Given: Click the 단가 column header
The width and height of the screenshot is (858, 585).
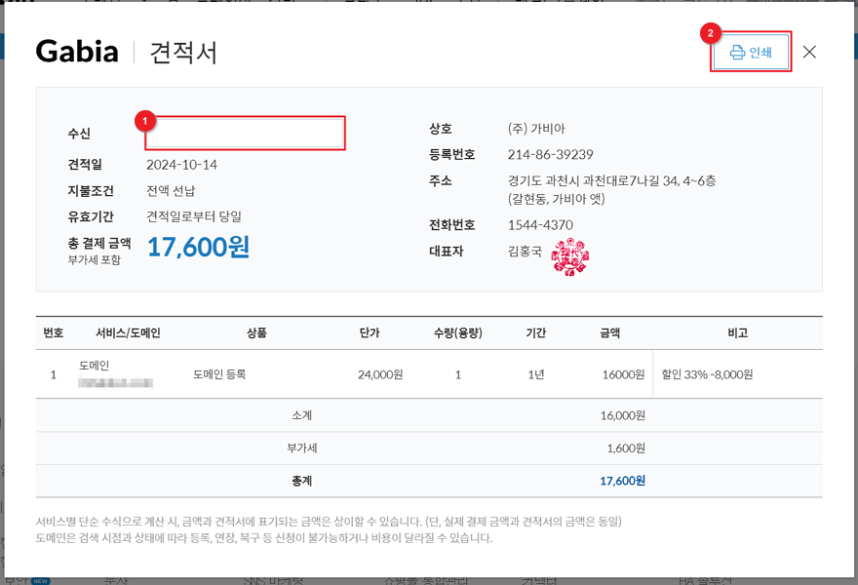Looking at the screenshot, I should 370,332.
